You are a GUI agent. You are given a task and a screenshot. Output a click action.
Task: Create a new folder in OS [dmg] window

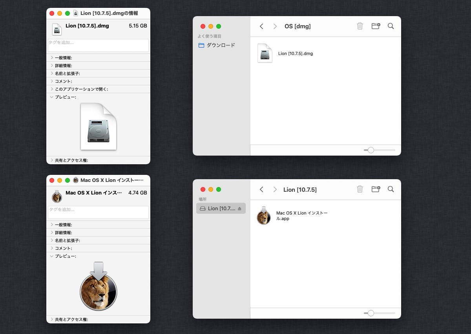click(376, 26)
